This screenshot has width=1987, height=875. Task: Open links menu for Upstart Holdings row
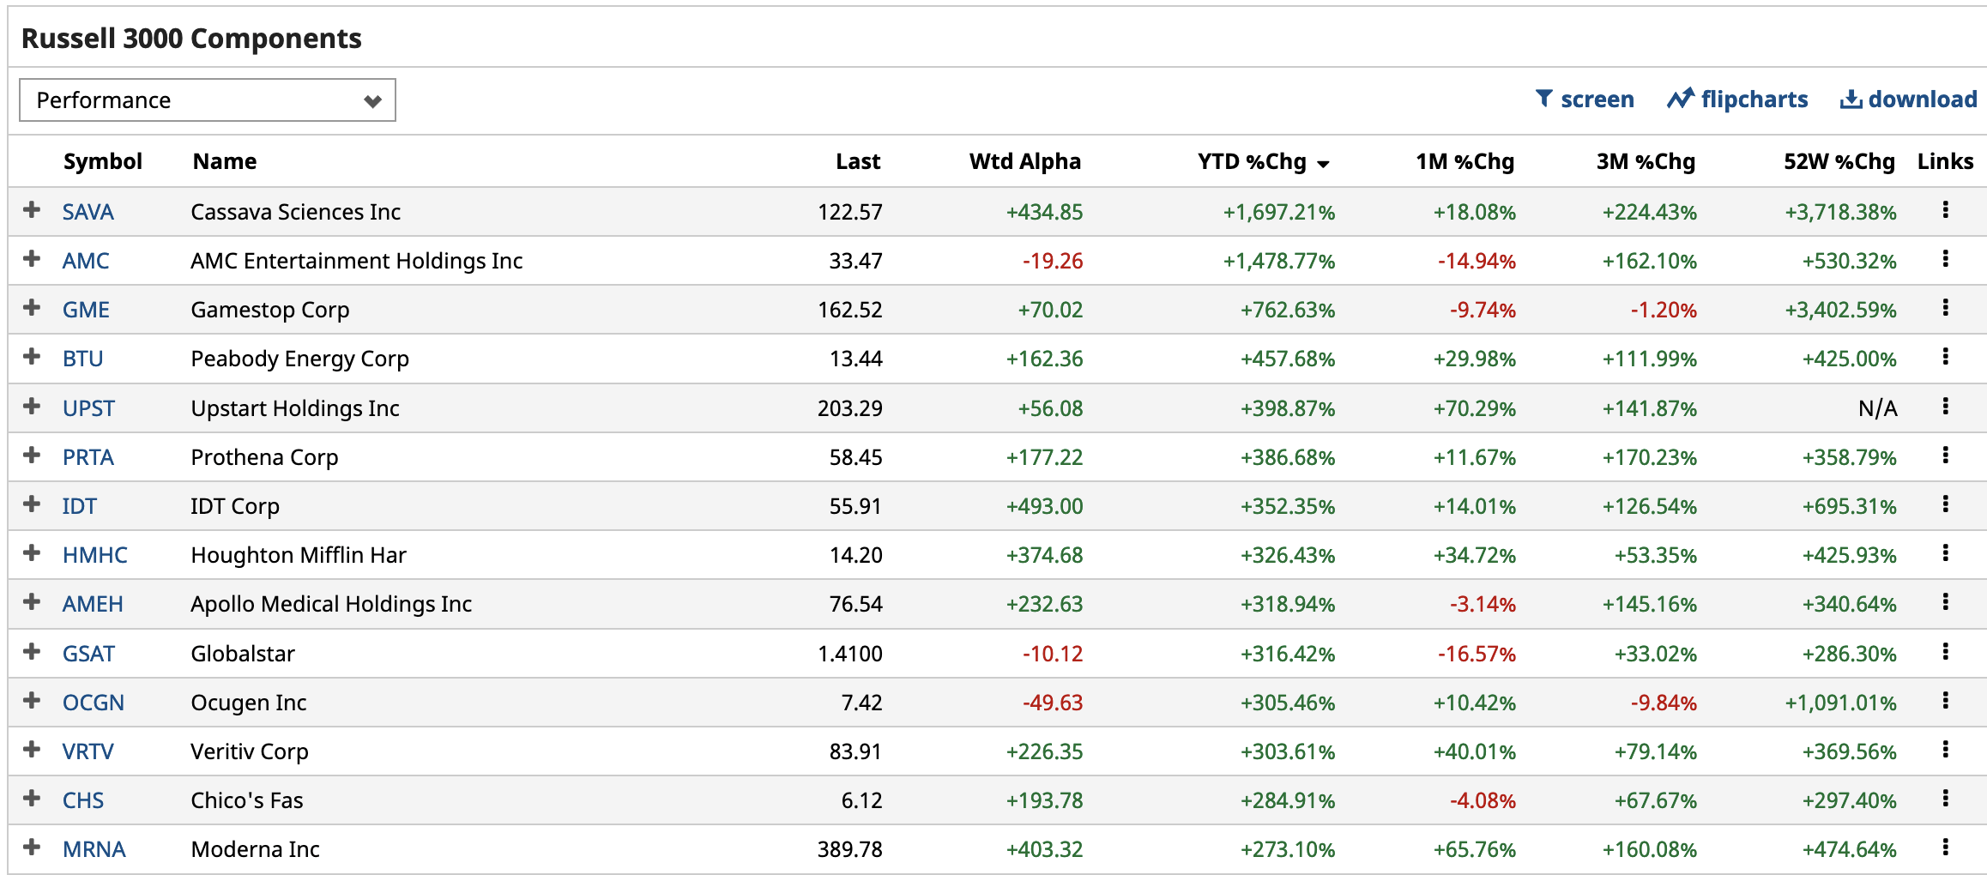coord(1945,407)
